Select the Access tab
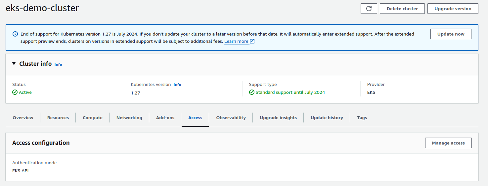 (x=195, y=118)
